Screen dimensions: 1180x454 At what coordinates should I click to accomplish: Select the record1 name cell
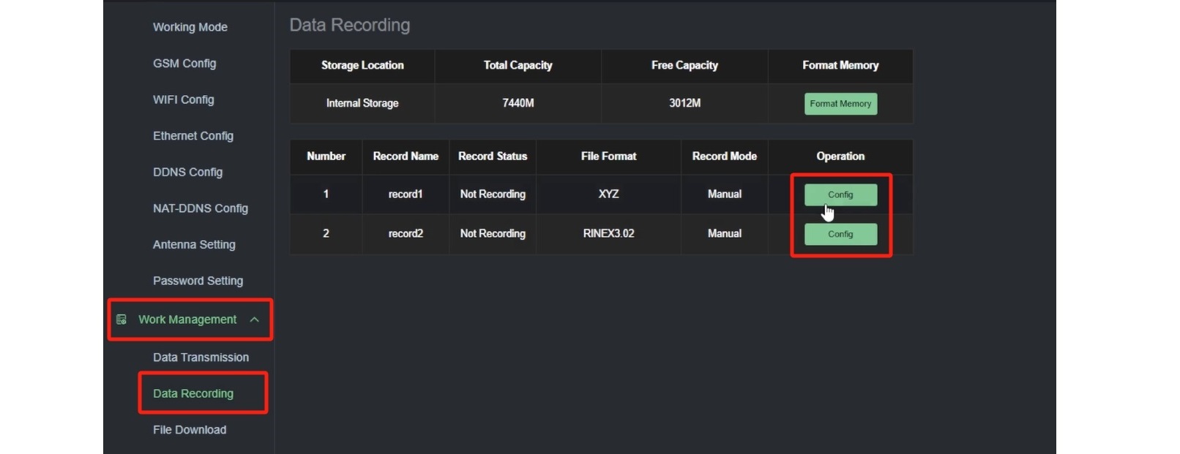(406, 194)
